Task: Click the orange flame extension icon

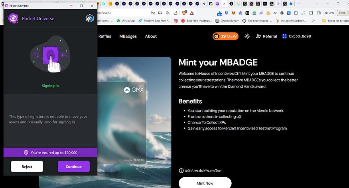Action: click(x=268, y=13)
